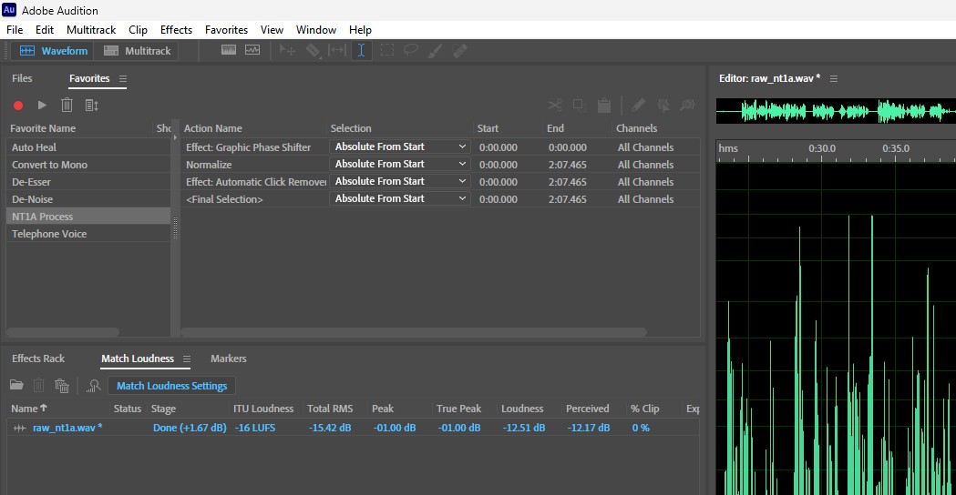The image size is (956, 495).
Task: Switch to Multitrack view
Action: [x=138, y=51]
